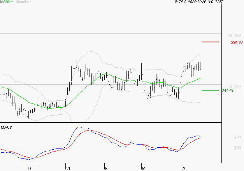Click the red 291.68 resistance value
Image resolution: width=244 pixels, height=171 pixels.
point(237,42)
